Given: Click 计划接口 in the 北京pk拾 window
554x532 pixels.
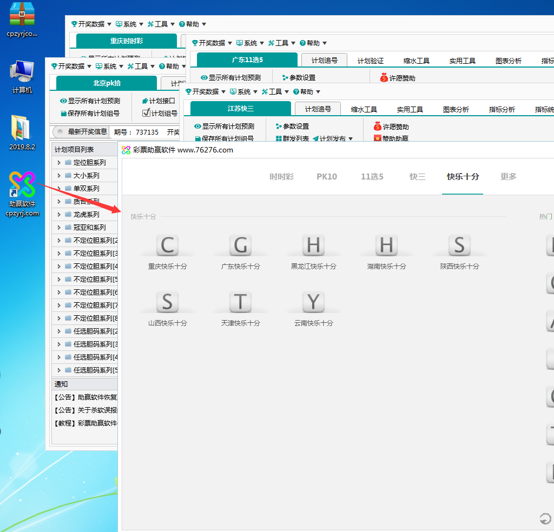Looking at the screenshot, I should click(x=159, y=101).
